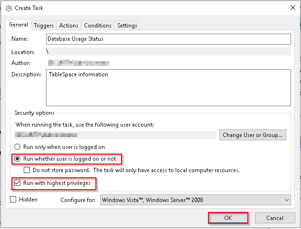Close the Create Task dialog window
Image resolution: width=301 pixels, height=229 pixels.
(290, 8)
